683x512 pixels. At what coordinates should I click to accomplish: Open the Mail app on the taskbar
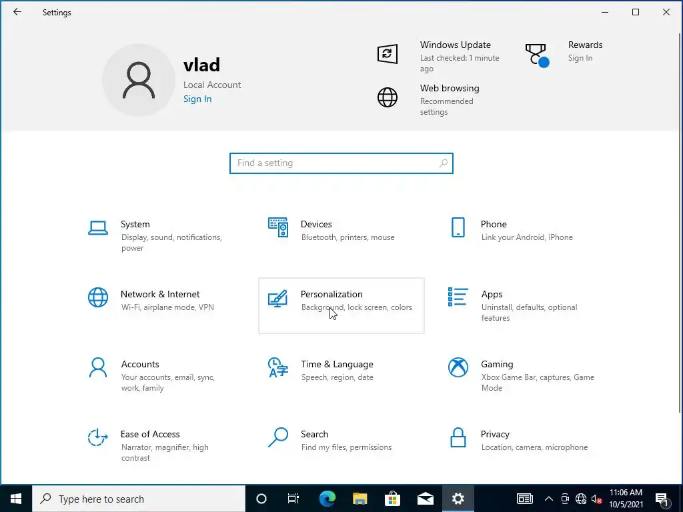tap(425, 499)
